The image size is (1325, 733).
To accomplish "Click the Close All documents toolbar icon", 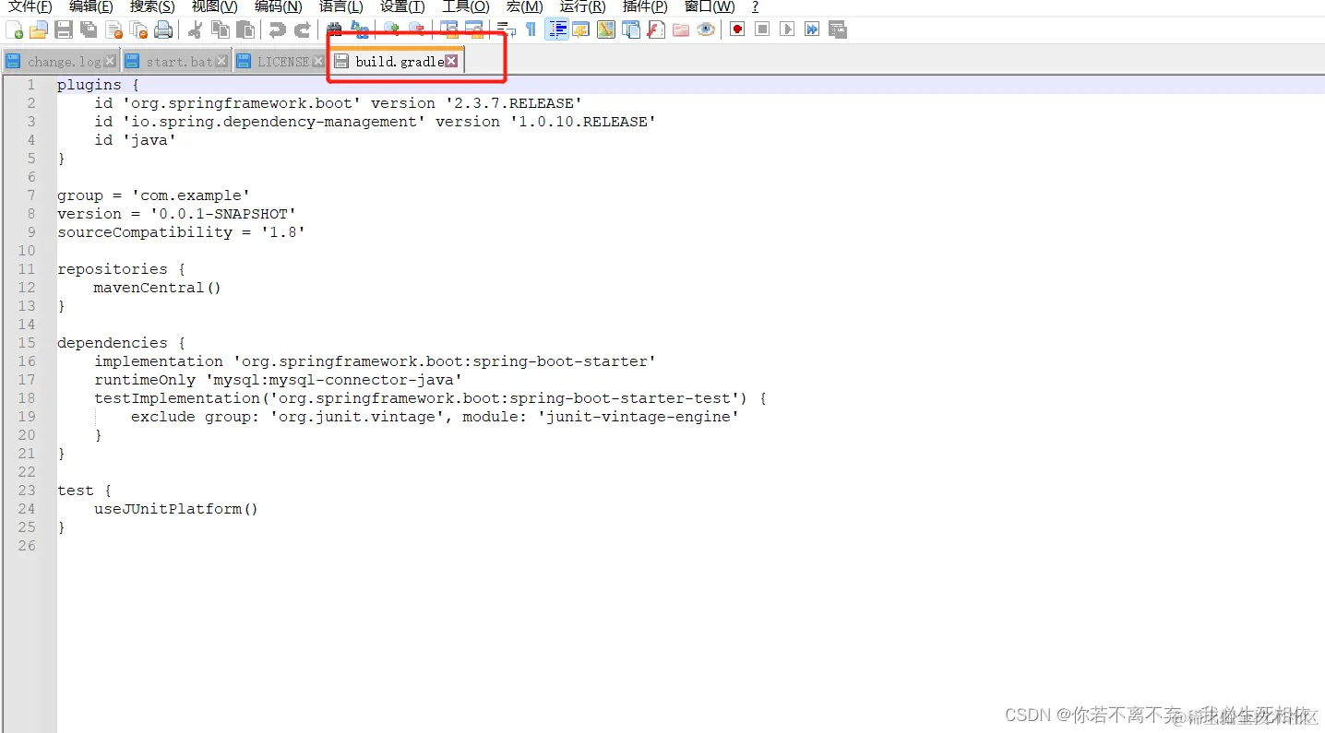I will pyautogui.click(x=138, y=30).
